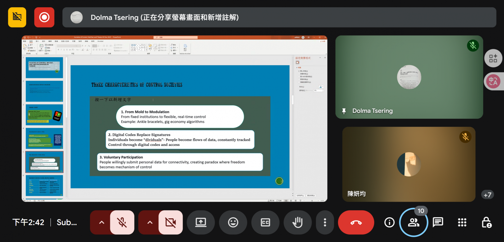504x242 pixels.
Task: Open the meeting details info icon
Action: [x=389, y=222]
